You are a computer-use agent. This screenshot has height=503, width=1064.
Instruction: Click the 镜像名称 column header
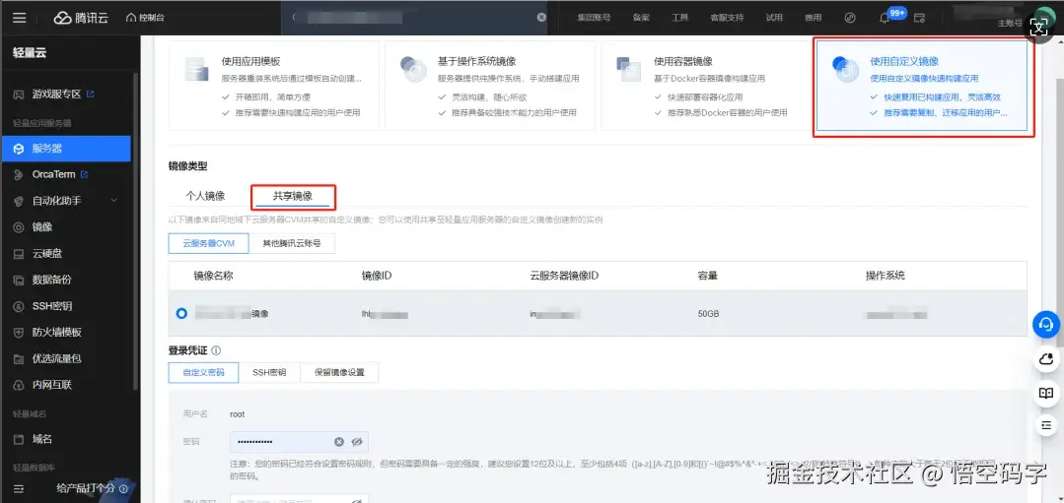click(214, 276)
